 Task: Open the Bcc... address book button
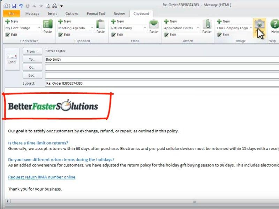32,75
